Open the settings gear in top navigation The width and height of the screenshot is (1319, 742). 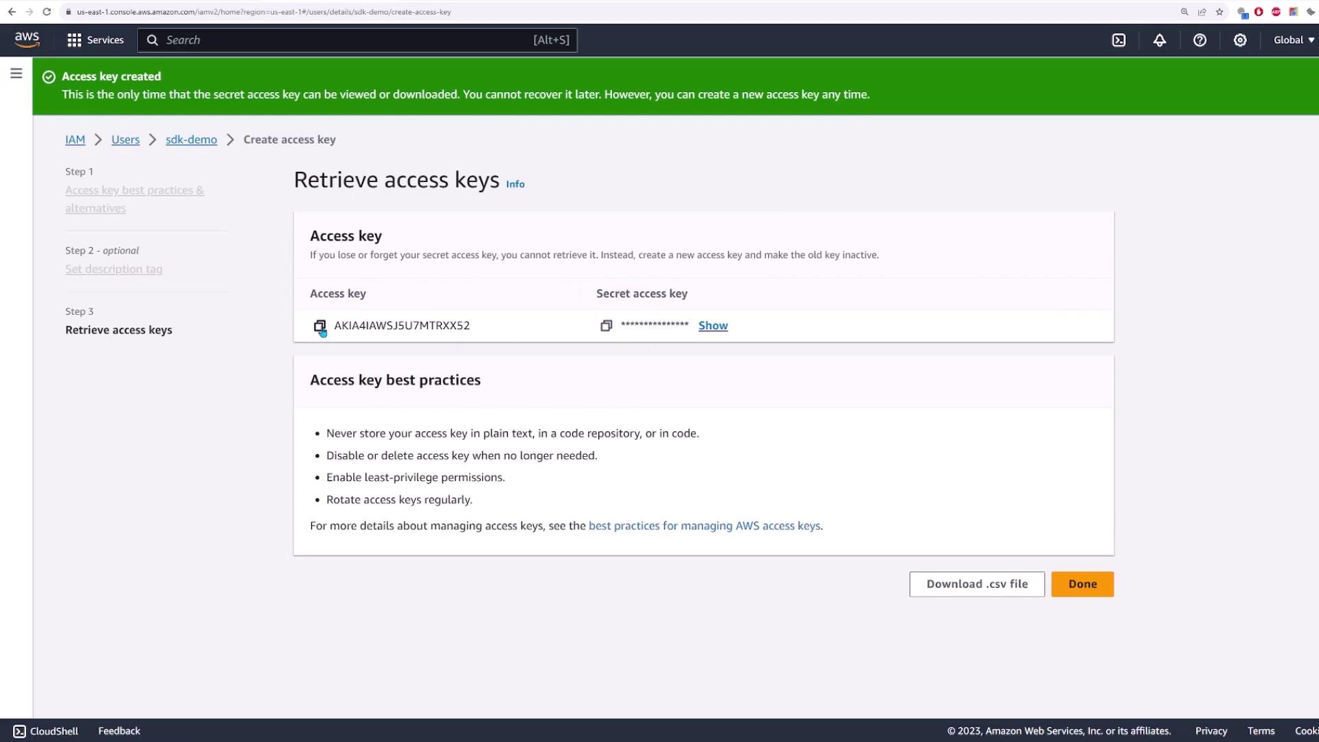click(1240, 40)
